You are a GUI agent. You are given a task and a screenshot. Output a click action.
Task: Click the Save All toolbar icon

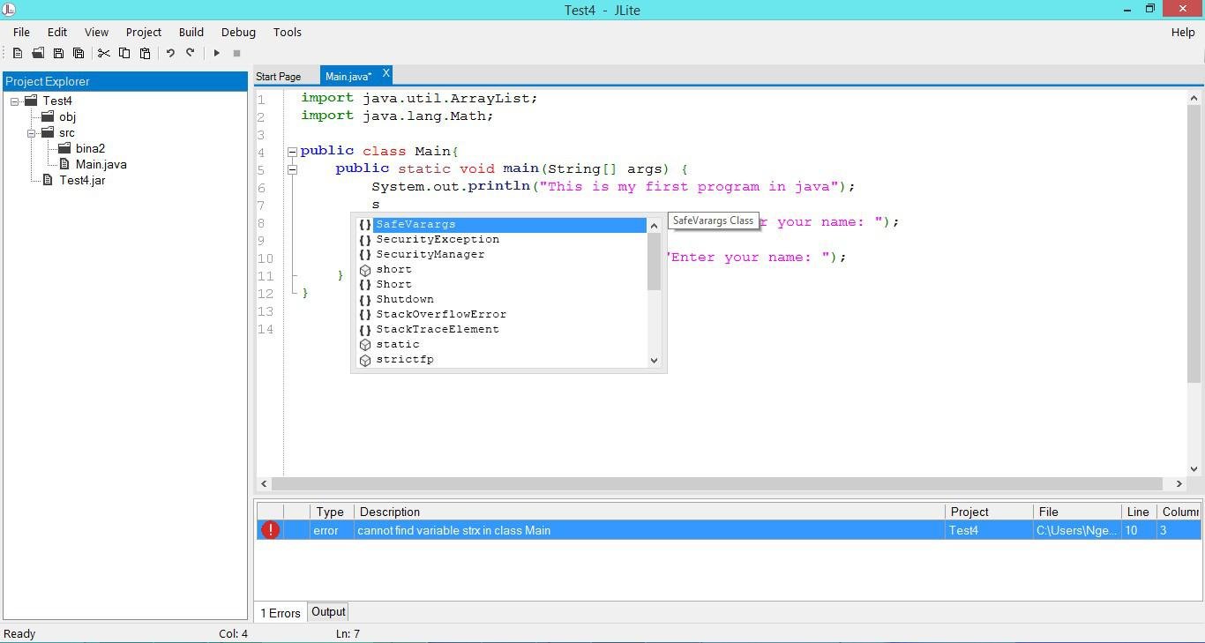coord(79,54)
